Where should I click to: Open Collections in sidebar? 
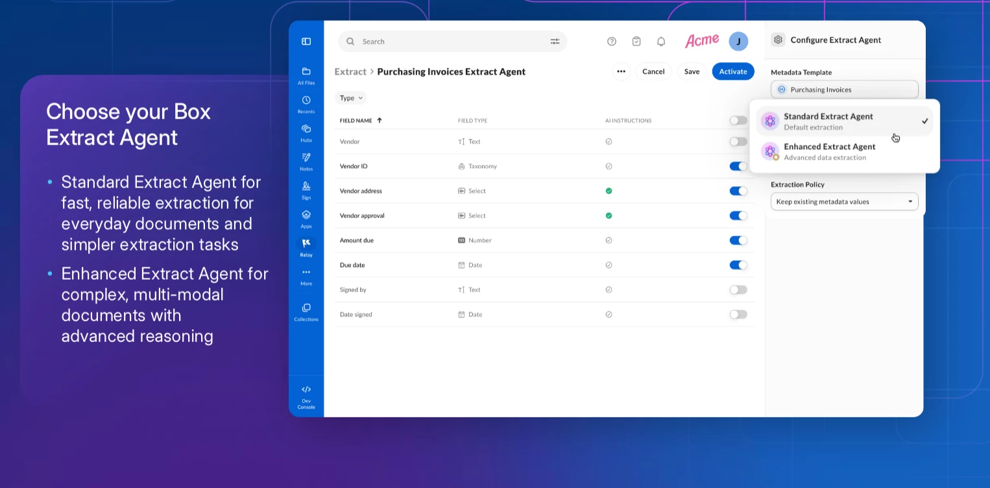[306, 311]
